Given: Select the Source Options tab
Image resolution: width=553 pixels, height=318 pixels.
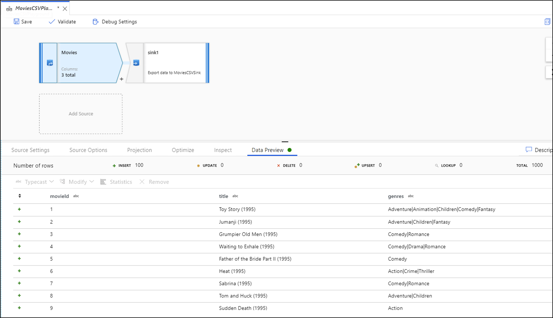Looking at the screenshot, I should click(x=88, y=150).
